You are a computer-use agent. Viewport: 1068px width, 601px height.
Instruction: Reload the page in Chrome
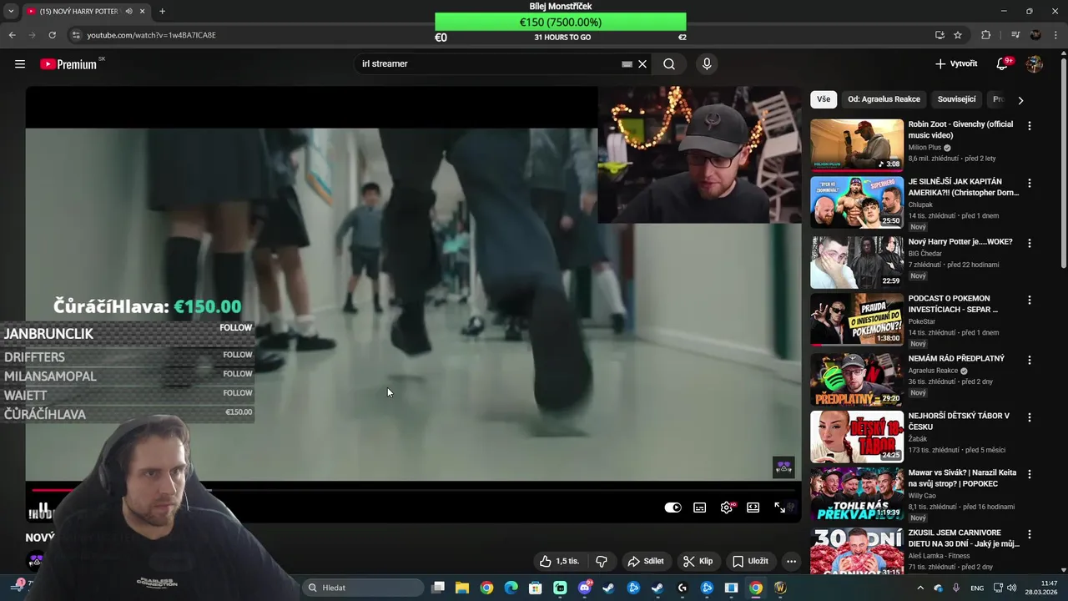tap(52, 35)
